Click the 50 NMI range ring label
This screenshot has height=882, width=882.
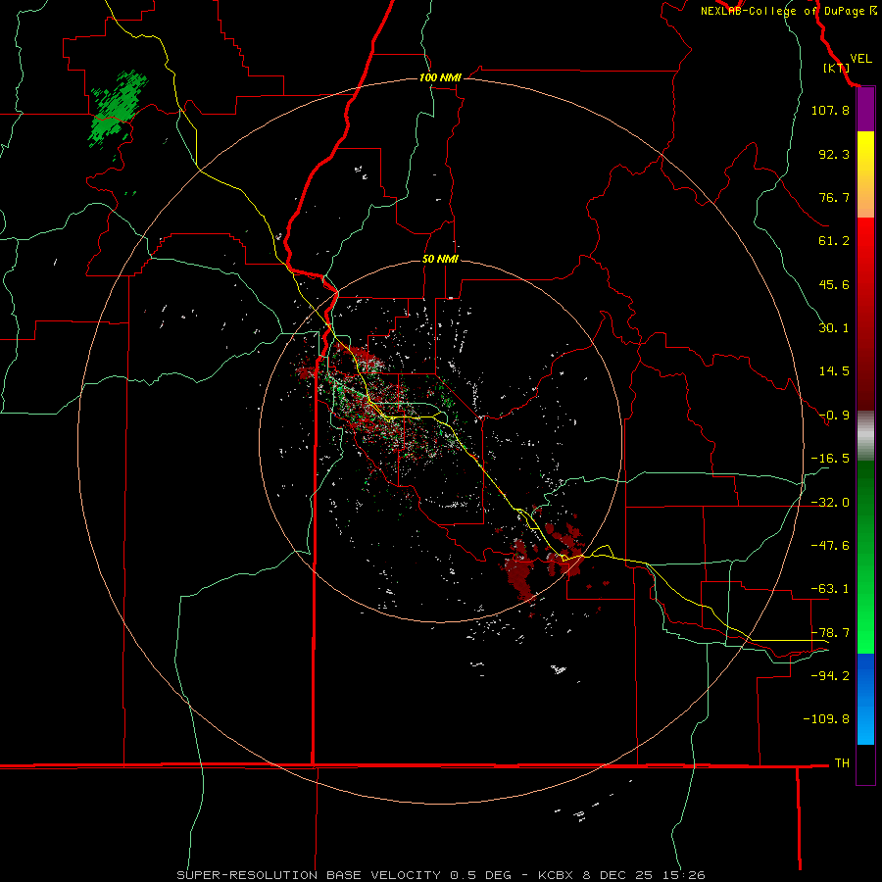coord(440,259)
